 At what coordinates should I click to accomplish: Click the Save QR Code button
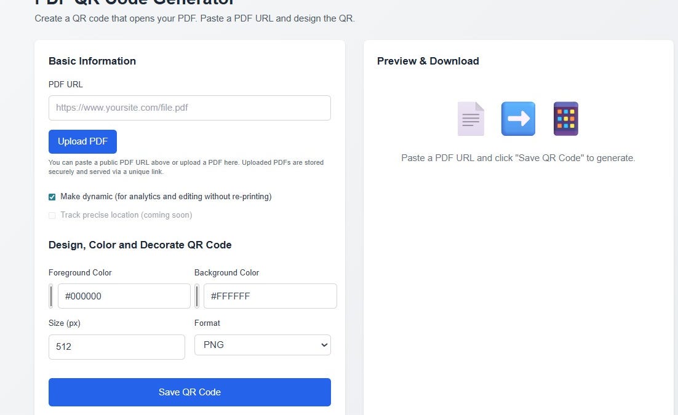[189, 392]
